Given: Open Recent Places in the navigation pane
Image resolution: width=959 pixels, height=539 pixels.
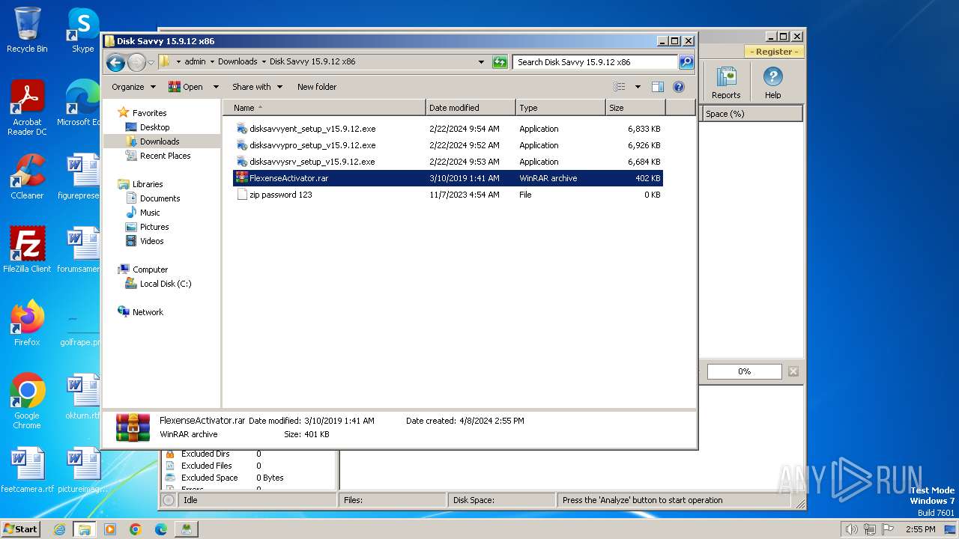Looking at the screenshot, I should pyautogui.click(x=165, y=156).
